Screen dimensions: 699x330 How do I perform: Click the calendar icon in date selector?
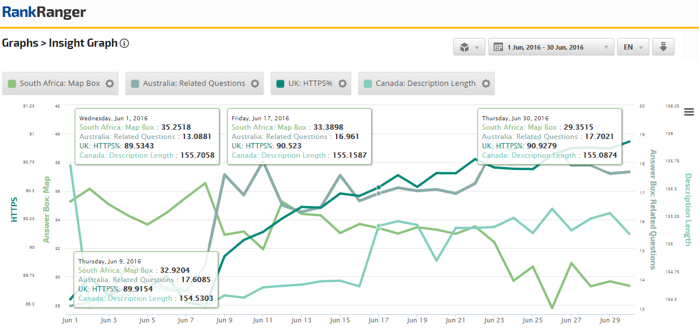click(499, 47)
